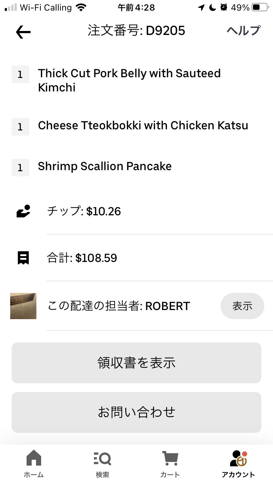The height and width of the screenshot is (486, 273).
Task: Tap the tip hand icon
Action: click(x=23, y=211)
